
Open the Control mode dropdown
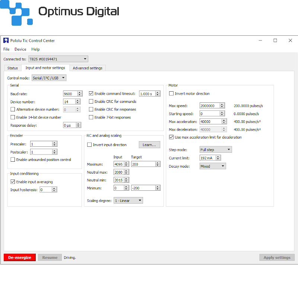pyautogui.click(x=49, y=78)
